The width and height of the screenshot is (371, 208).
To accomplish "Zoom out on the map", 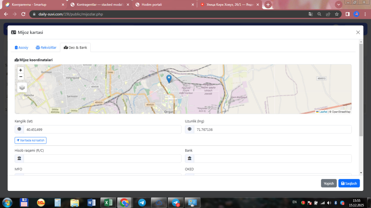I will click(x=21, y=77).
